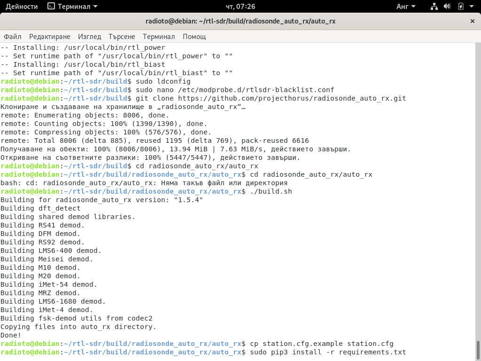Image resolution: width=481 pixels, height=361 pixels.
Task: Open the Помощ menu
Action: click(x=194, y=37)
